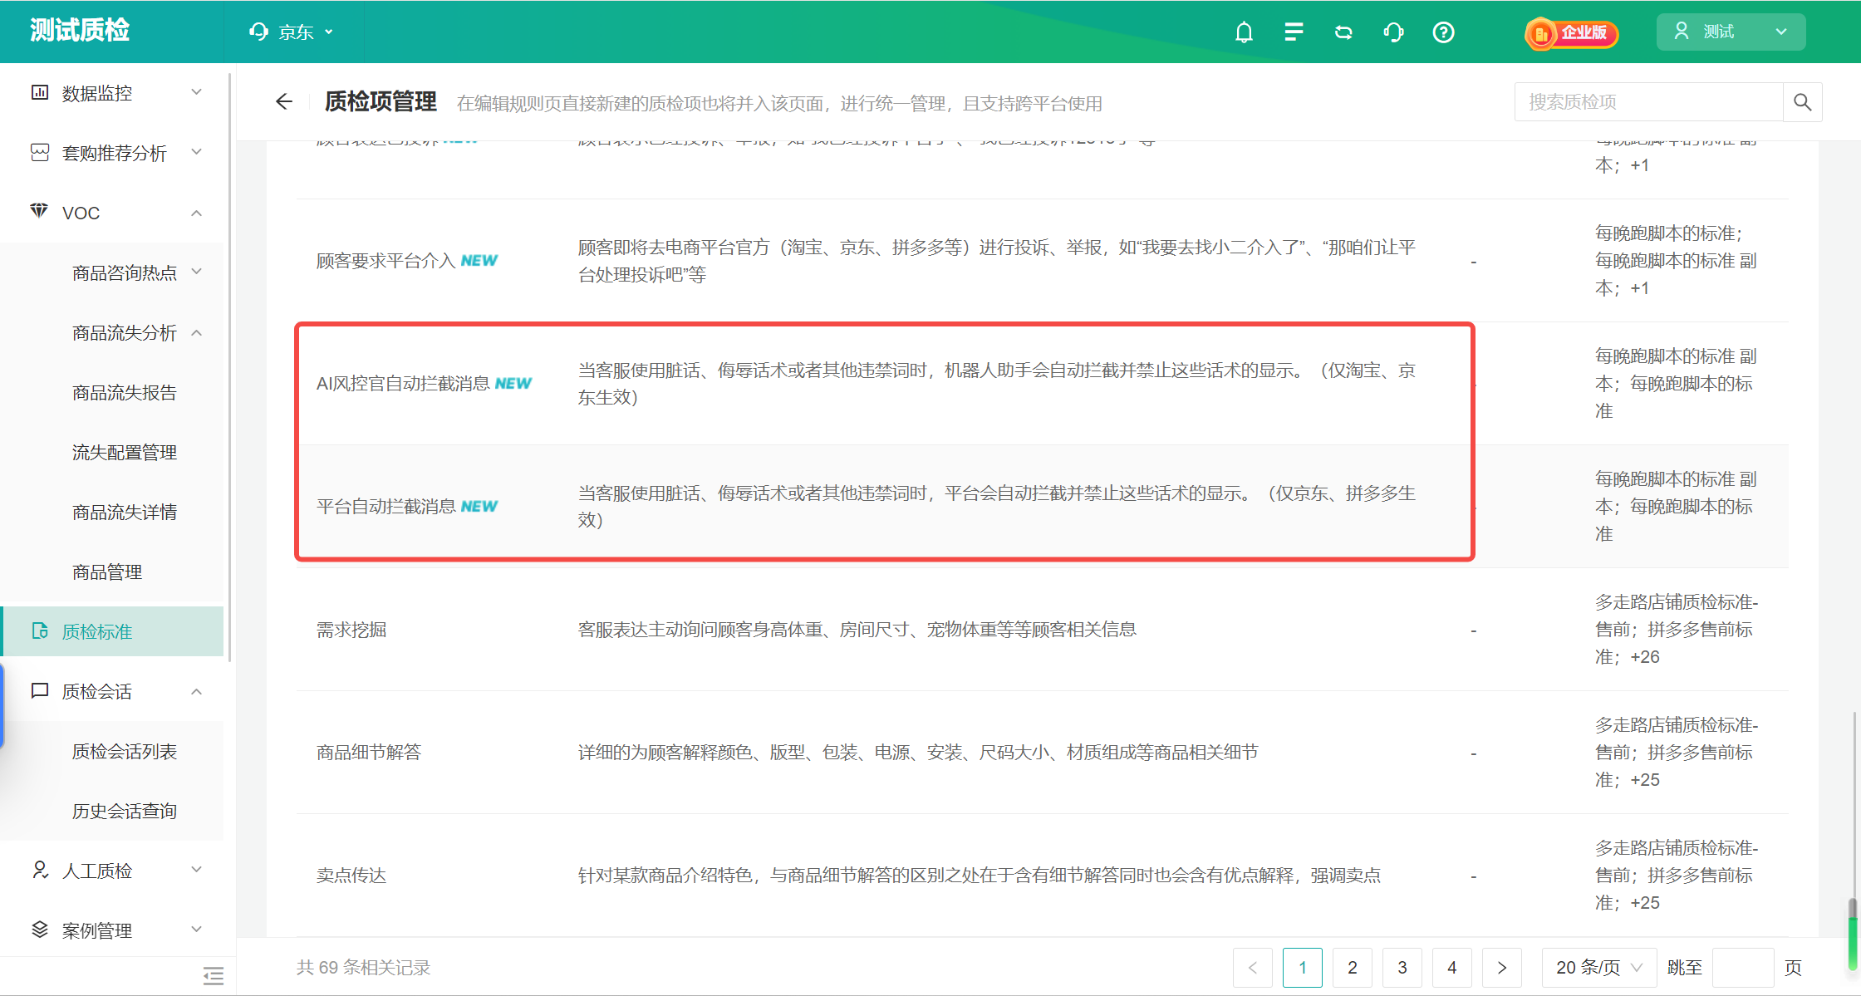
Task: Click 客服表达主动询问顾客身高体重 description text
Action: [x=857, y=630]
